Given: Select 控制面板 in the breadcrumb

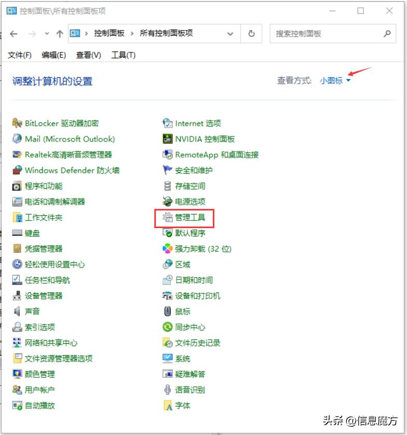Looking at the screenshot, I should pos(109,33).
